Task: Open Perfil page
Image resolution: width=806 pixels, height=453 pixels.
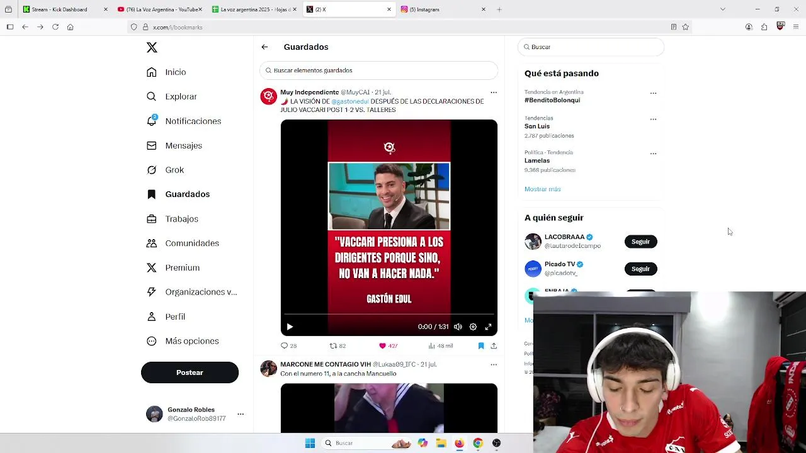Action: tap(166, 316)
